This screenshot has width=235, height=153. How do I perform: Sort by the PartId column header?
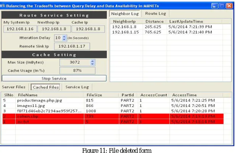point(129,95)
